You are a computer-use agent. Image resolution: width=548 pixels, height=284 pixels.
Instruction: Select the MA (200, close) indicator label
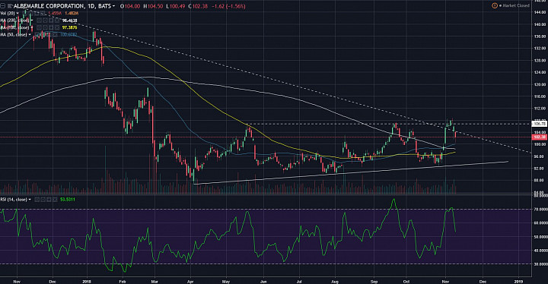coord(14,21)
